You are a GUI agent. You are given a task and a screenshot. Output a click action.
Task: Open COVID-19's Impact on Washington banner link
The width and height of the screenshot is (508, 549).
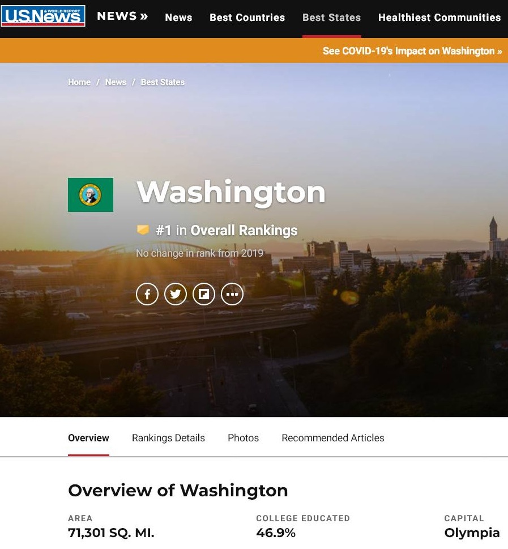pyautogui.click(x=412, y=51)
